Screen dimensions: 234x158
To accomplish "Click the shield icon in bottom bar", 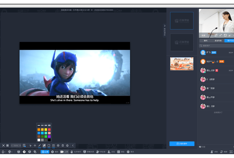I will [29, 152].
